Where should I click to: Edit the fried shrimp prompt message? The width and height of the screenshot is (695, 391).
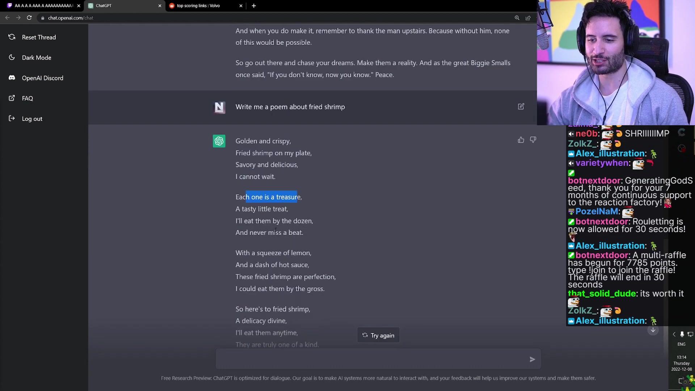click(x=521, y=106)
